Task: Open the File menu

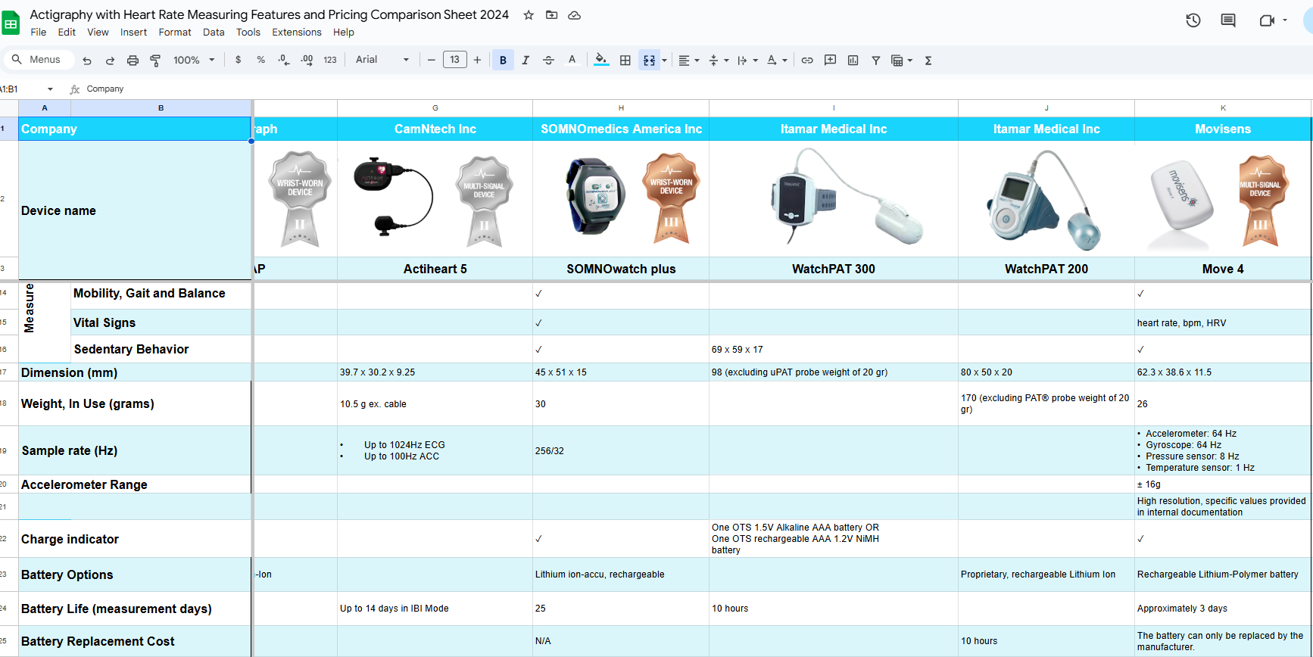Action: pyautogui.click(x=39, y=32)
